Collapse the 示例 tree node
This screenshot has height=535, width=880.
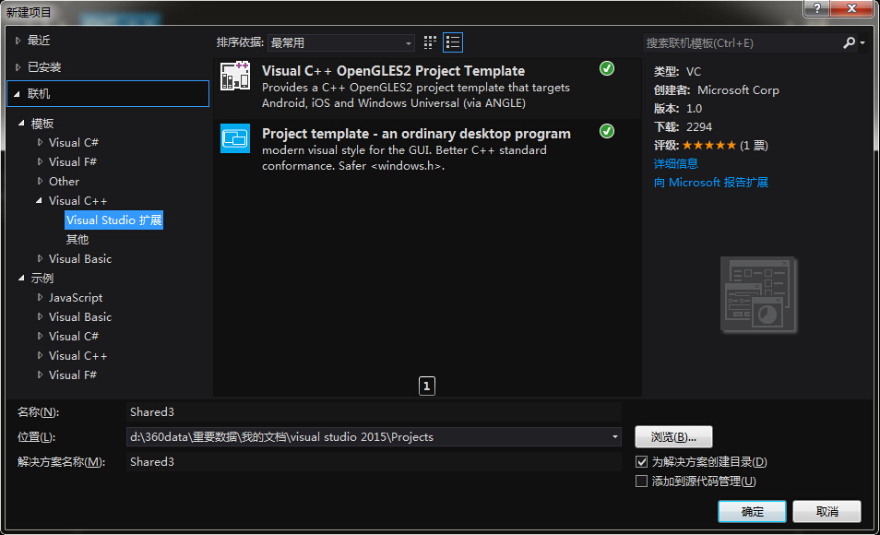(21, 278)
